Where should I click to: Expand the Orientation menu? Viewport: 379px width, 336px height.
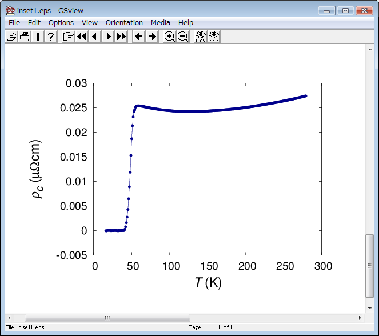(x=124, y=23)
